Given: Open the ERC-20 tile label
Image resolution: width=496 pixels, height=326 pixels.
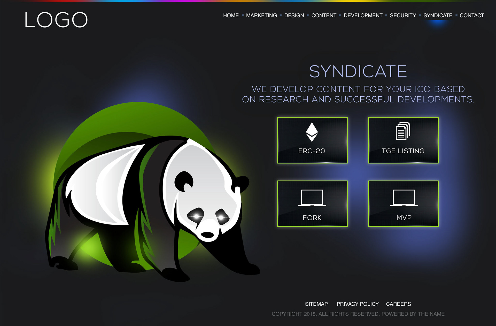Looking at the screenshot, I should [312, 151].
